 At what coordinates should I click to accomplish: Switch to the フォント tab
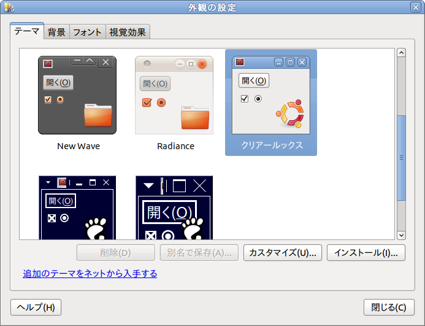click(87, 32)
